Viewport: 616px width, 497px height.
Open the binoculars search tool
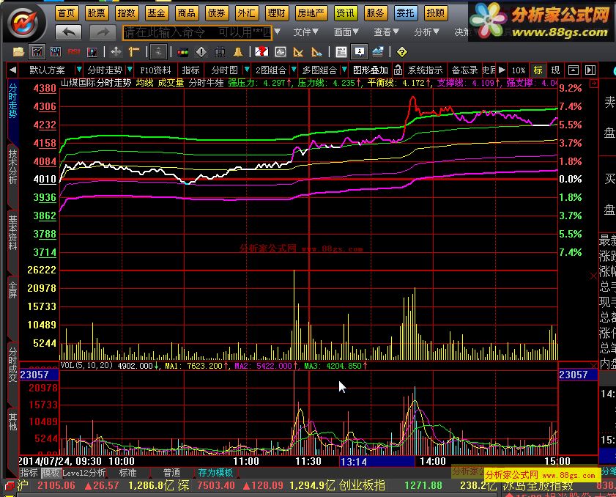(x=220, y=51)
